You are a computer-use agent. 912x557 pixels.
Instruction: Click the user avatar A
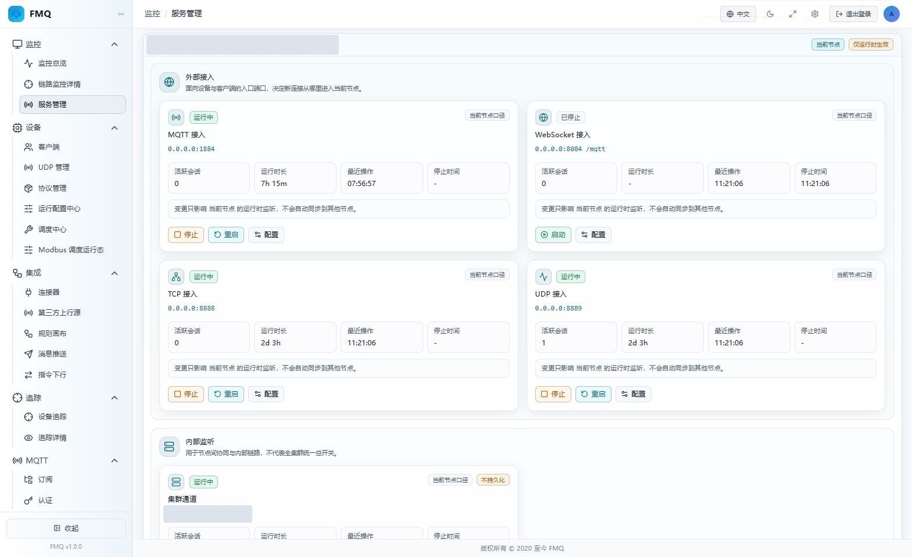pyautogui.click(x=891, y=14)
